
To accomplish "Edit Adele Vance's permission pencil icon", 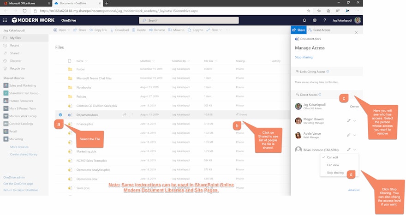I will pyautogui.click(x=349, y=135).
